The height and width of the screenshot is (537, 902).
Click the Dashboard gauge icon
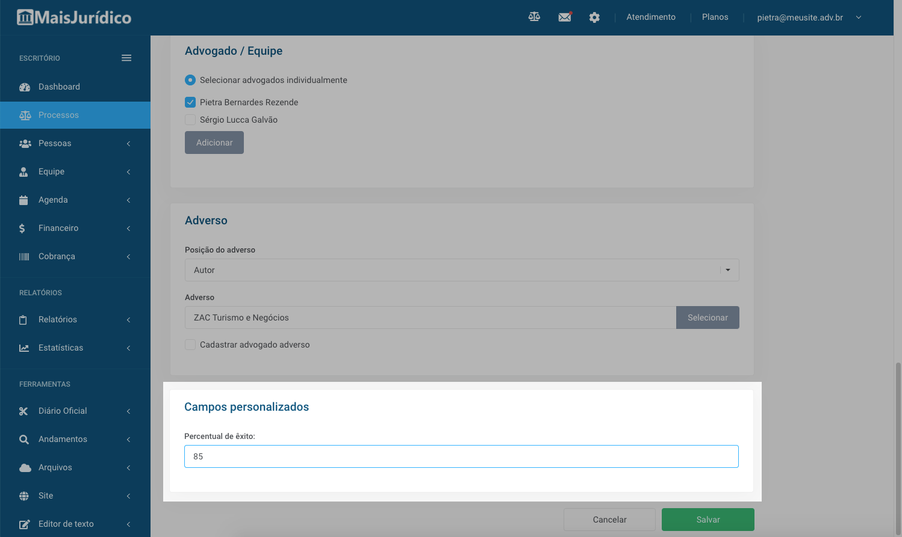25,87
